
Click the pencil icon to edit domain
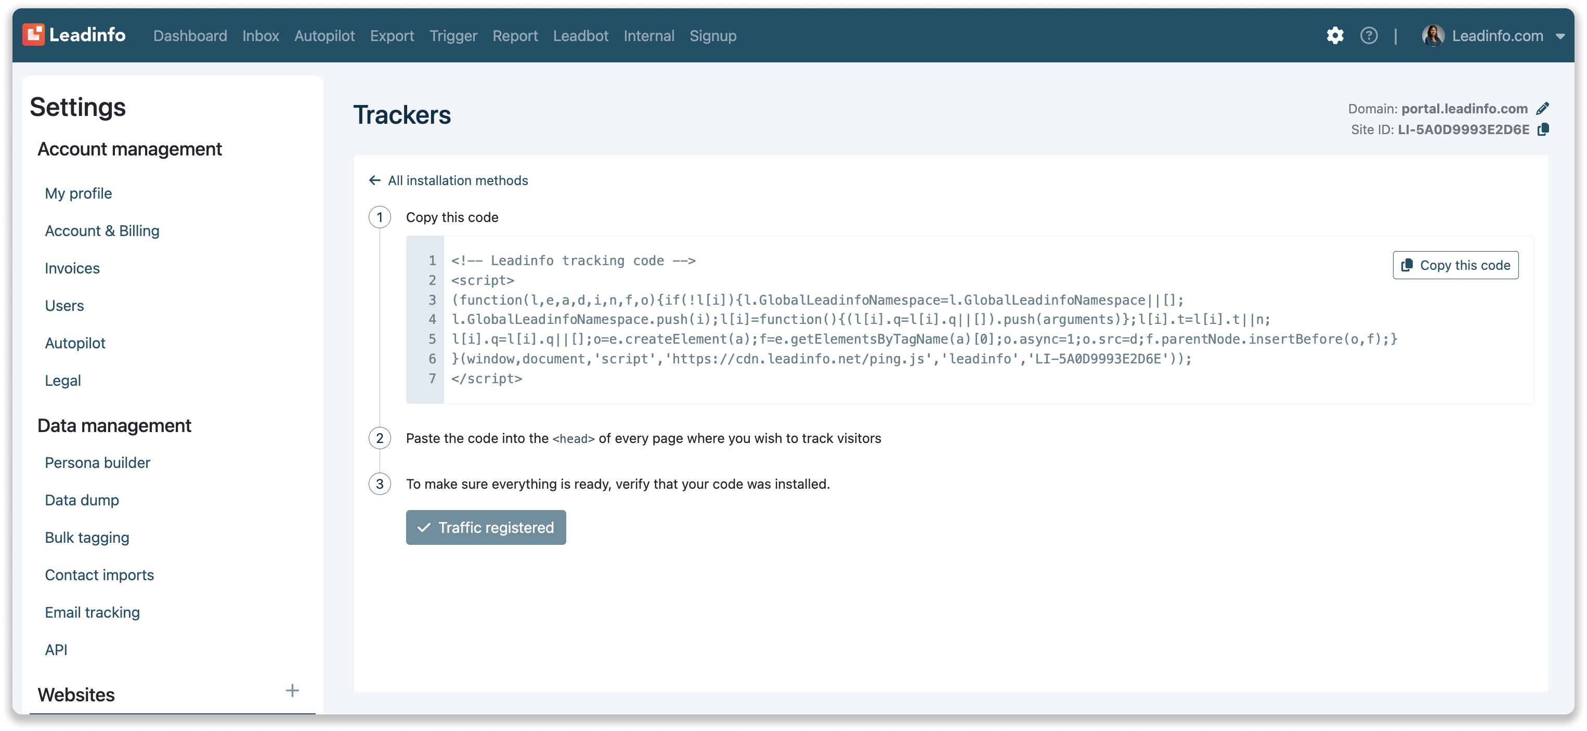click(x=1542, y=109)
